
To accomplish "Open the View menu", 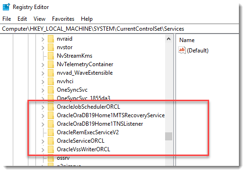I will pyautogui.click(x=39, y=19).
